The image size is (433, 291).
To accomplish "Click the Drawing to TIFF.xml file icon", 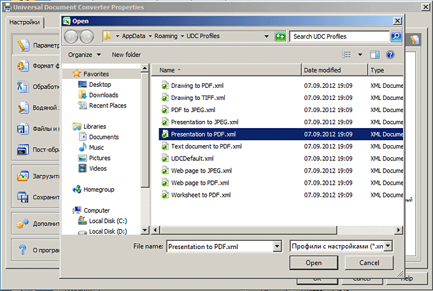I will pyautogui.click(x=164, y=98).
